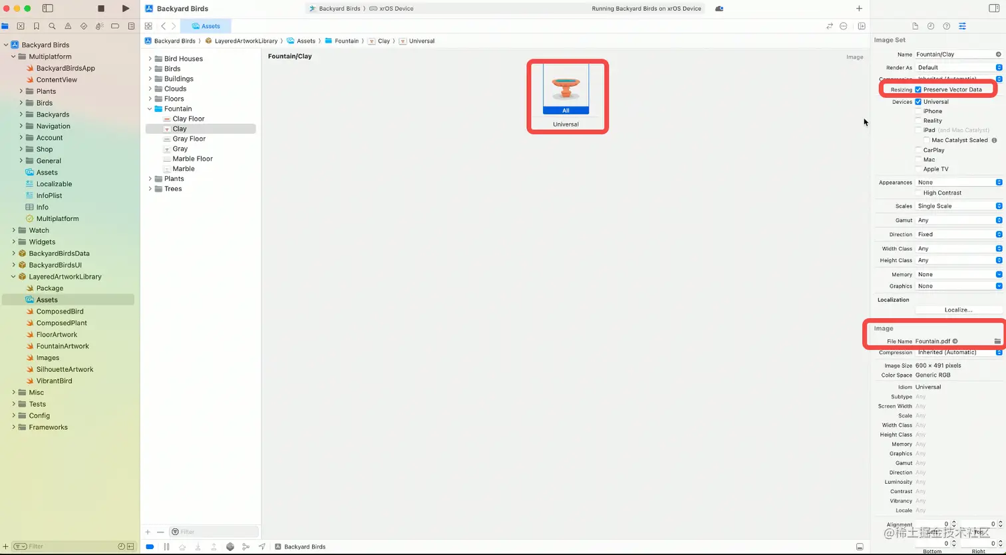
Task: Add editor on the right
Action: (x=862, y=26)
